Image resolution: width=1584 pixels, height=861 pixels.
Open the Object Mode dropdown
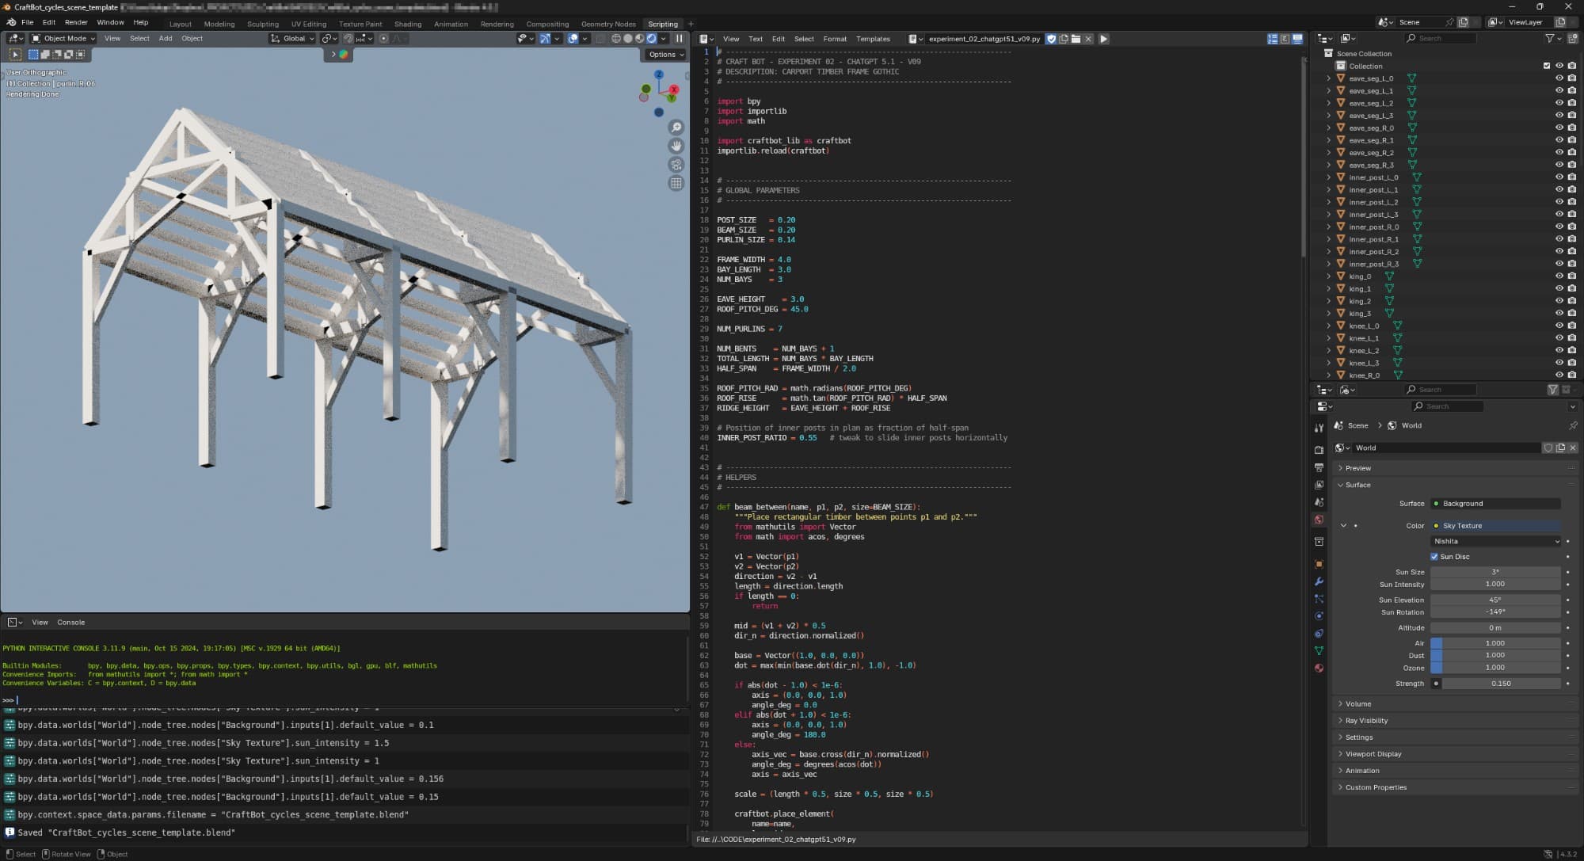coord(63,38)
